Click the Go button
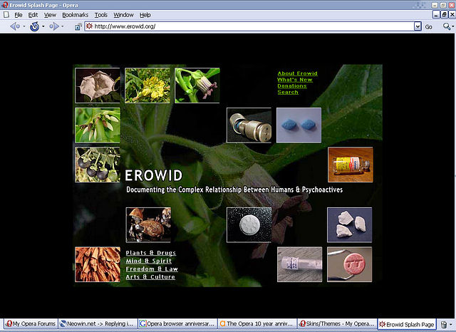This screenshot has height=332, width=456. point(428,27)
